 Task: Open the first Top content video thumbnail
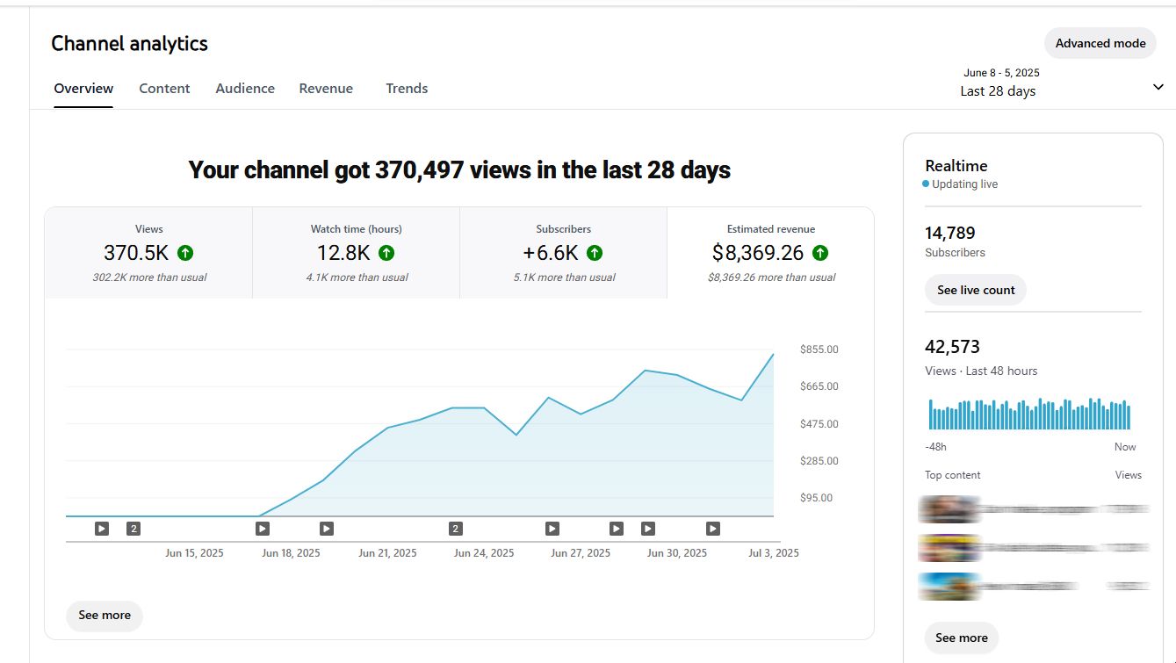click(949, 508)
